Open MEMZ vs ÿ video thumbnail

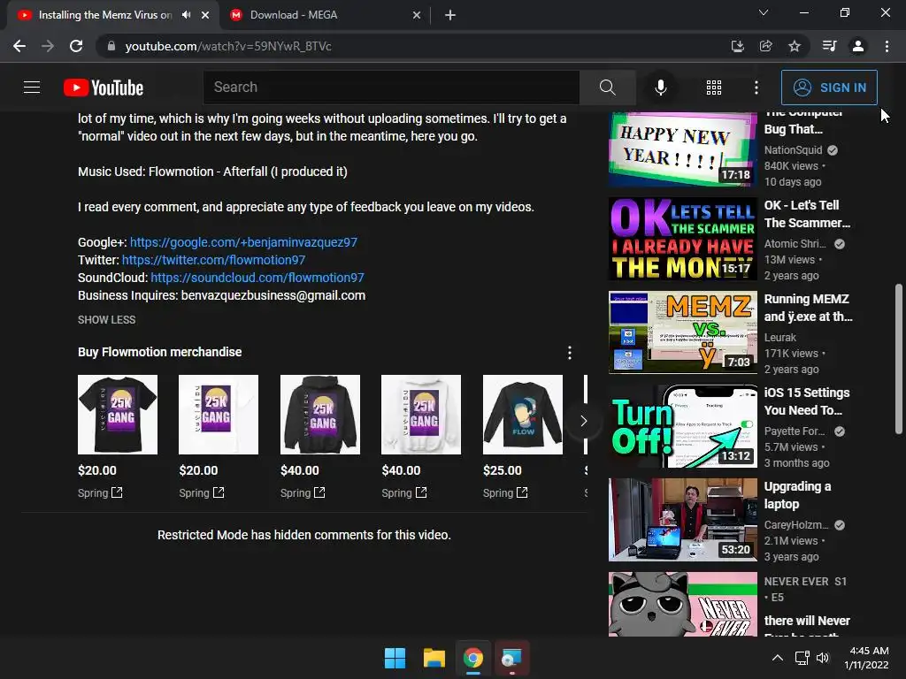tap(683, 332)
